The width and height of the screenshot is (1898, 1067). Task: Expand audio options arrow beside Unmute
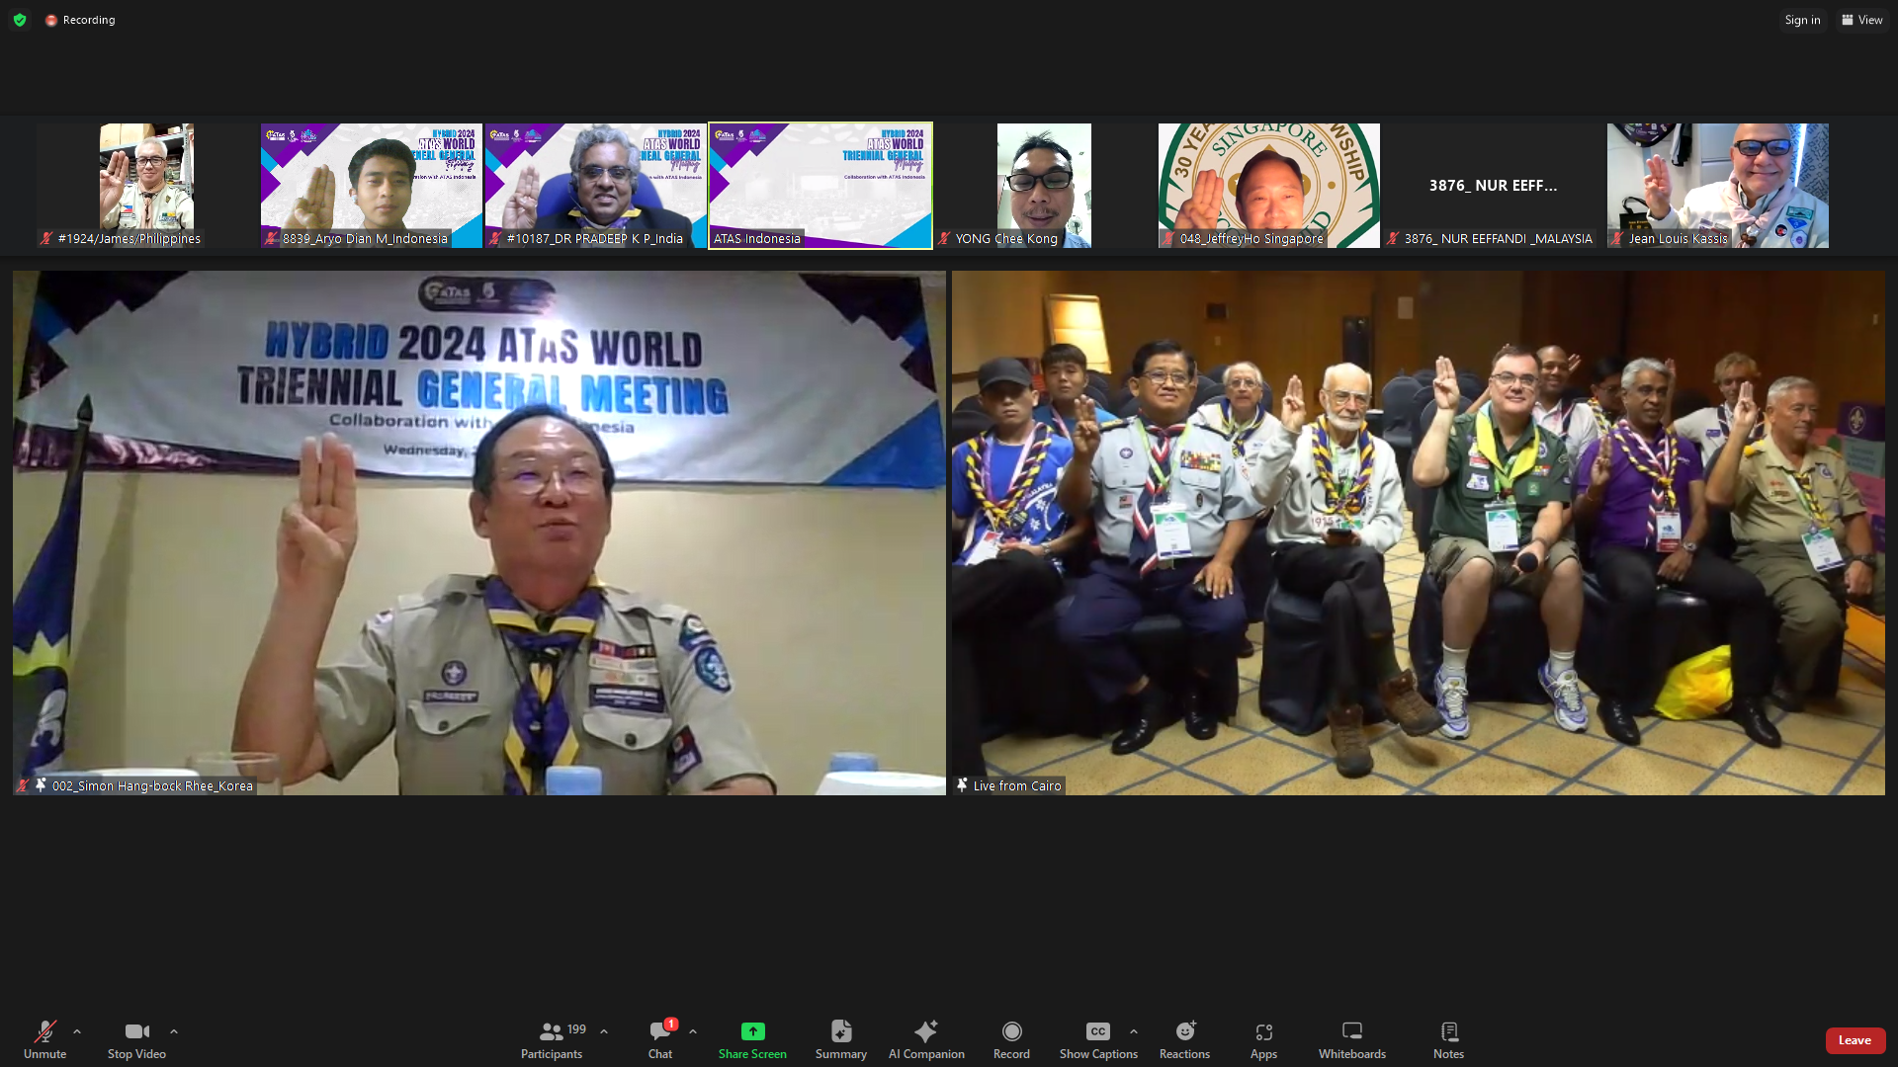click(x=77, y=1031)
